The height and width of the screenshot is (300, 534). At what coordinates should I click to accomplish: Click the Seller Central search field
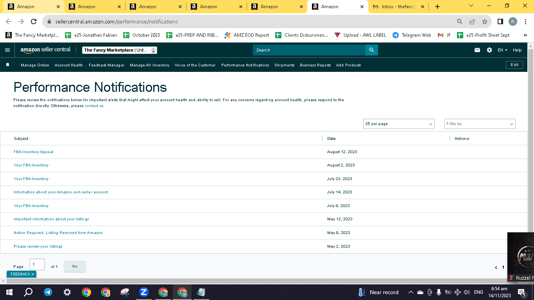tap(309, 50)
